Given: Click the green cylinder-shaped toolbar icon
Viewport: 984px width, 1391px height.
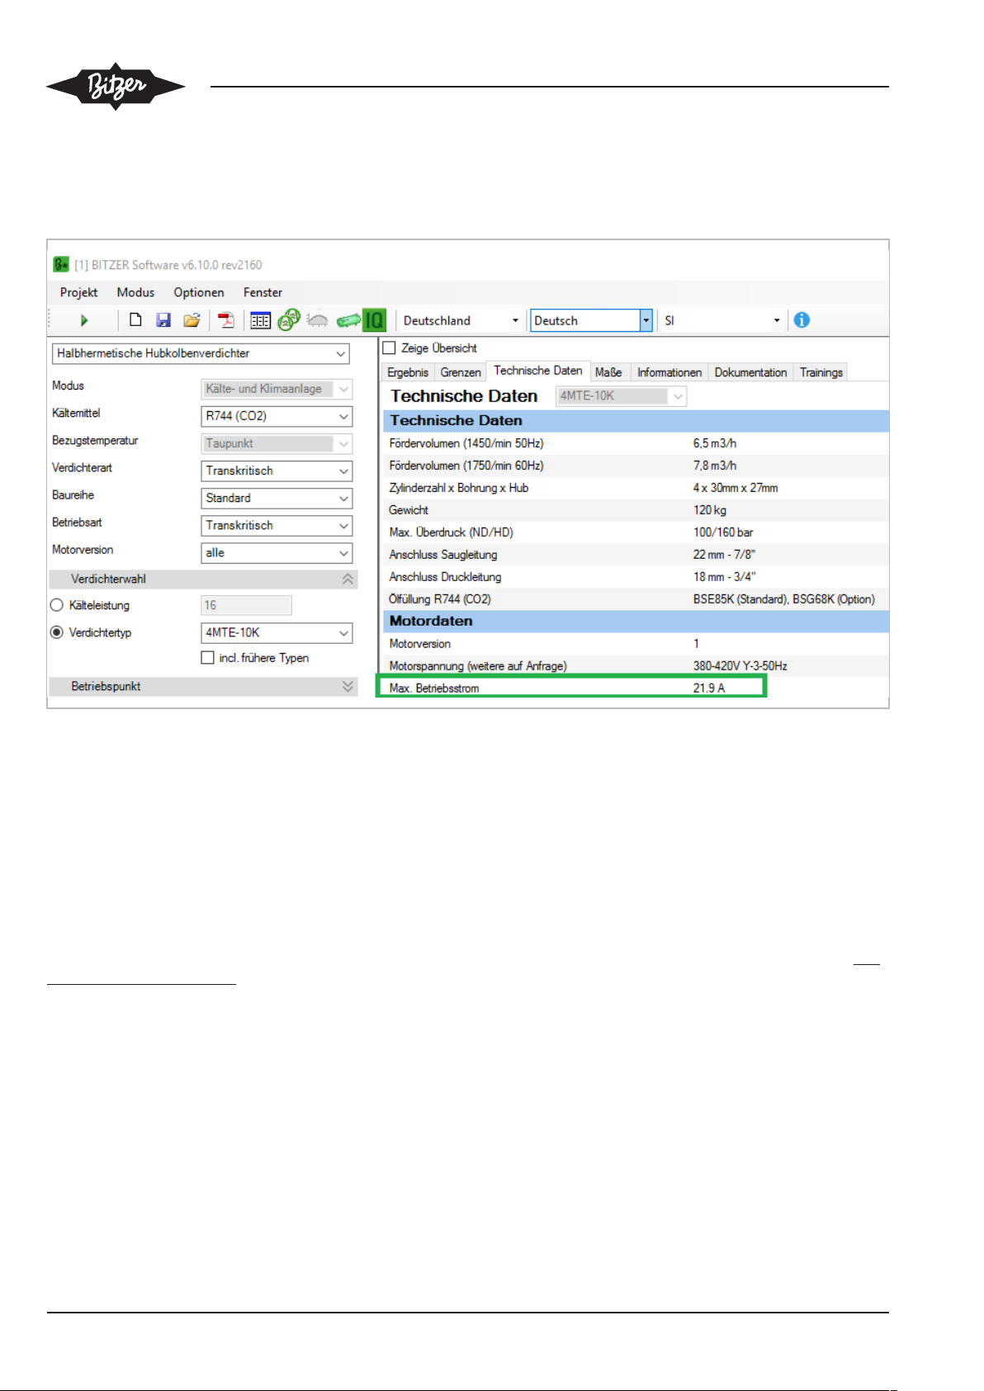Looking at the screenshot, I should 348,320.
